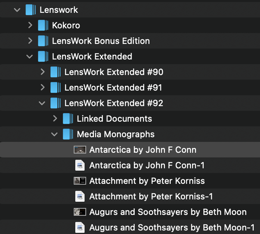Viewport: 260px width, 234px height.
Task: Click the Augurs and Soothsayers by Beth Moon-1 document icon
Action: [x=80, y=227]
